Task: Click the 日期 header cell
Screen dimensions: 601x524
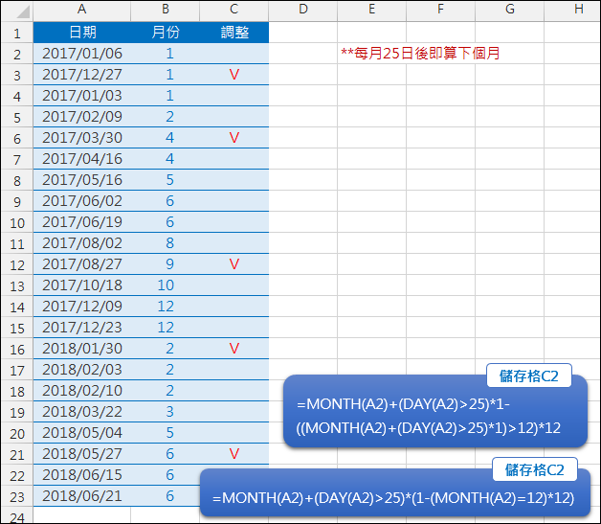Action: [x=82, y=33]
